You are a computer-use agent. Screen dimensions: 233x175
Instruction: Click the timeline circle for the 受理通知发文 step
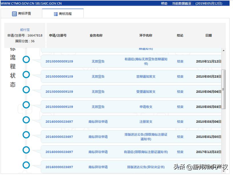pyautogui.click(x=26, y=90)
